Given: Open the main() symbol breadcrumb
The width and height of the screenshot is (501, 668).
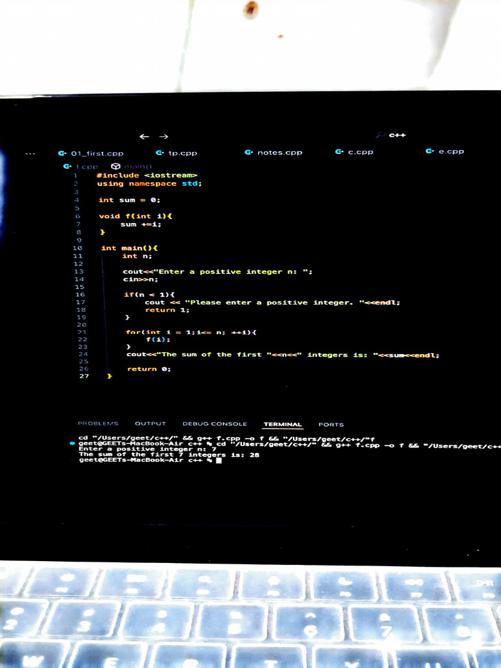Looking at the screenshot, I should click(132, 166).
